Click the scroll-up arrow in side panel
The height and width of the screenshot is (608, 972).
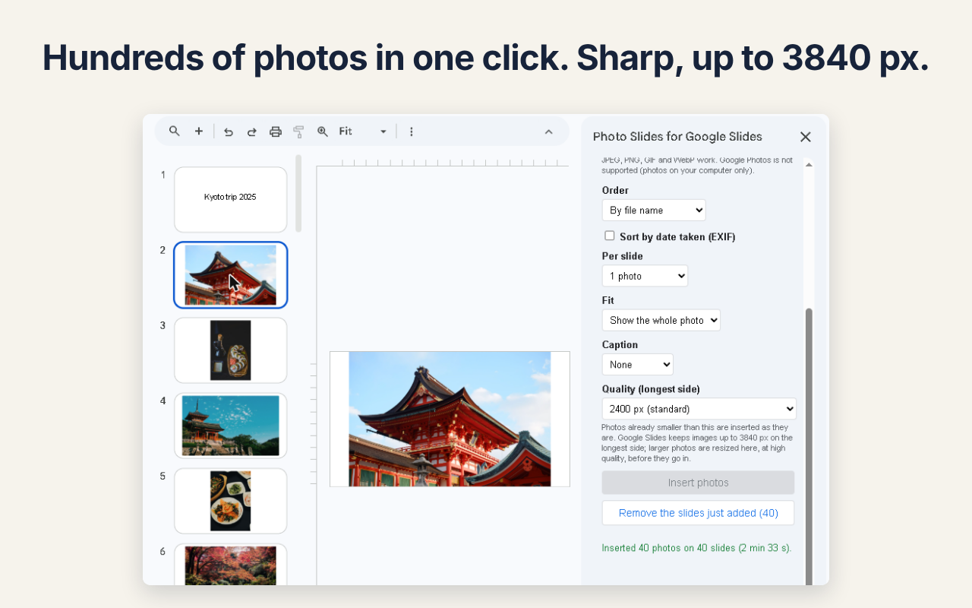coord(809,164)
